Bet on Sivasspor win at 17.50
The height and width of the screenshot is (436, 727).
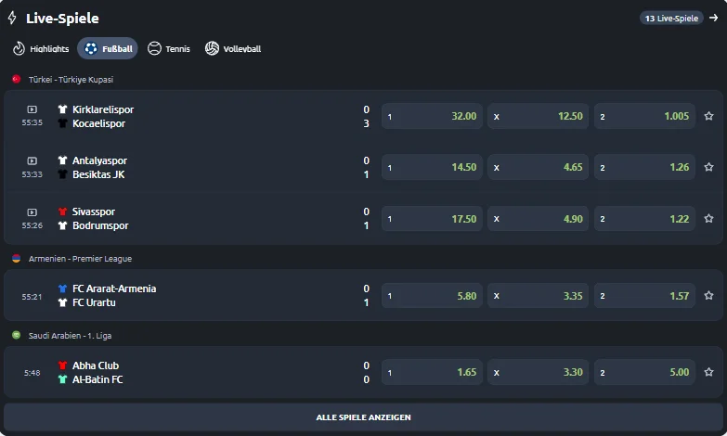432,218
